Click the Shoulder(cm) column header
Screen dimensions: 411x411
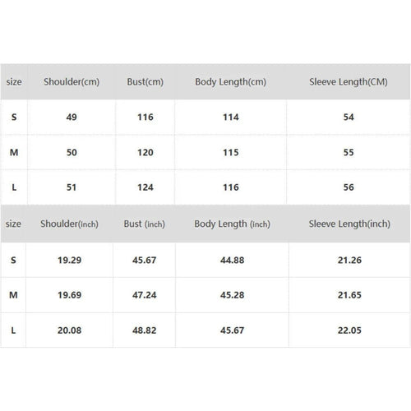[x=72, y=81]
